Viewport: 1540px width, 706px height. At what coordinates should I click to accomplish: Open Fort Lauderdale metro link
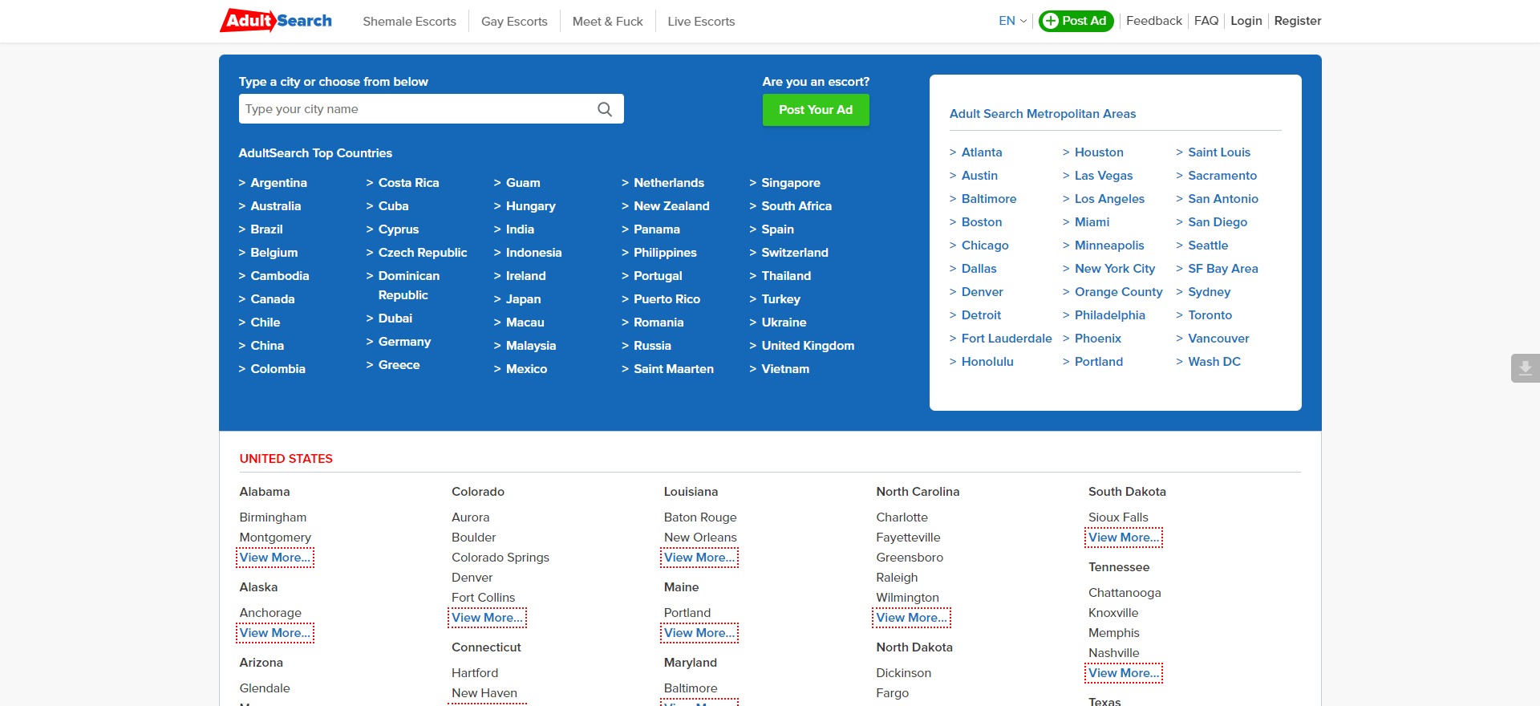point(1007,339)
